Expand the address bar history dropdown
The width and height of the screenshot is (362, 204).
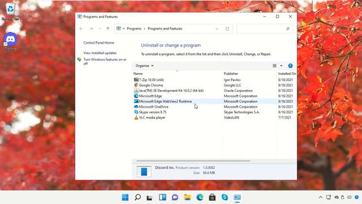tap(217, 29)
